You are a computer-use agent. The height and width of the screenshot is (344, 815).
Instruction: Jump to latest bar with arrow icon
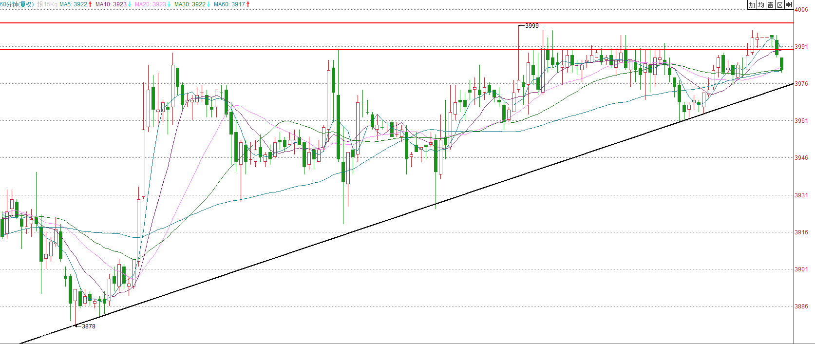point(789,5)
